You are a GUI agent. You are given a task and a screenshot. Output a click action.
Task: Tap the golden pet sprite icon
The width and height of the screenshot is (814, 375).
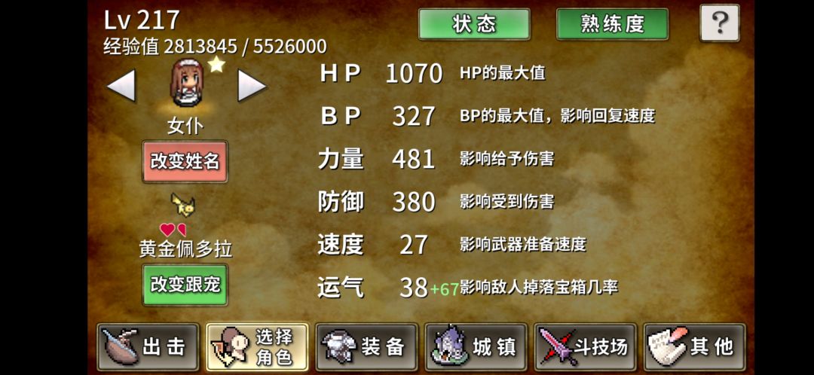183,205
